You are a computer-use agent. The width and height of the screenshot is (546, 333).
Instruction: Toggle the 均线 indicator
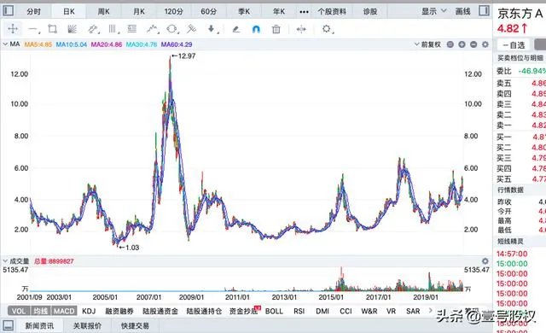point(41,311)
